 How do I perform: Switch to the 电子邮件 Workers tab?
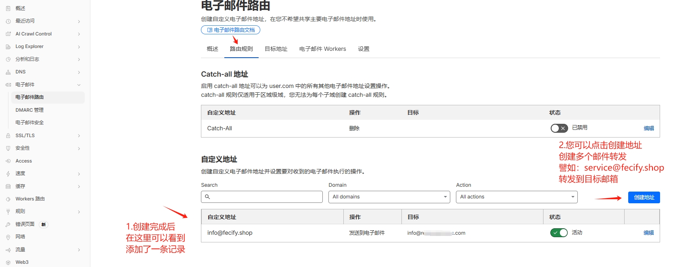coord(323,49)
